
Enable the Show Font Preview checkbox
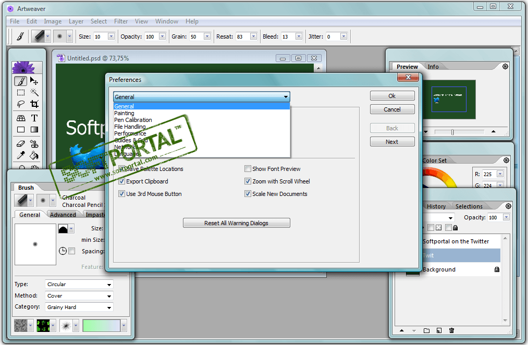[248, 169]
